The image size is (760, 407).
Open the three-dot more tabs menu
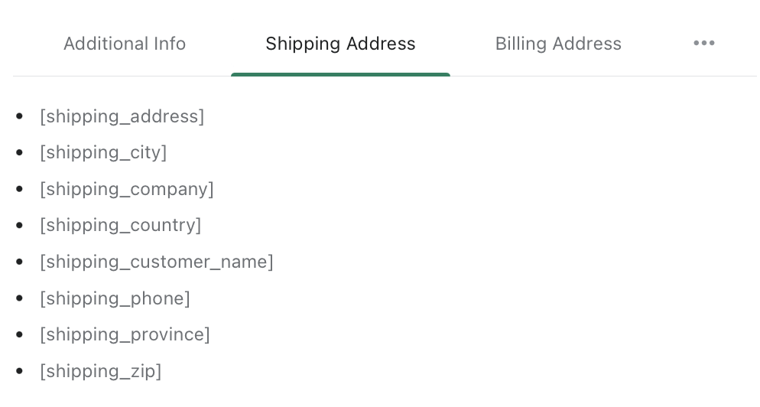point(703,44)
